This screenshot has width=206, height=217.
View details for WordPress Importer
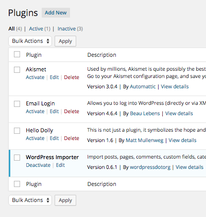(190, 167)
